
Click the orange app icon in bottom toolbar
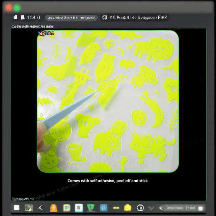coord(54,208)
